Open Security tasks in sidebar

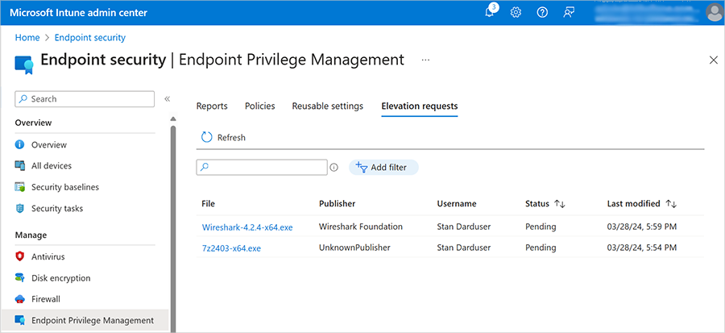pyautogui.click(x=57, y=209)
